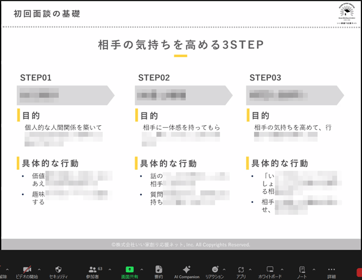
Task: Open the アプリ apps icon
Action: [241, 270]
